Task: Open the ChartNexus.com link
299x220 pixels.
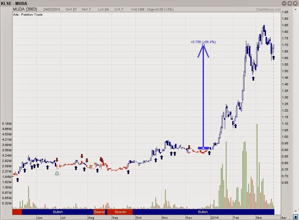Action: 269,9
